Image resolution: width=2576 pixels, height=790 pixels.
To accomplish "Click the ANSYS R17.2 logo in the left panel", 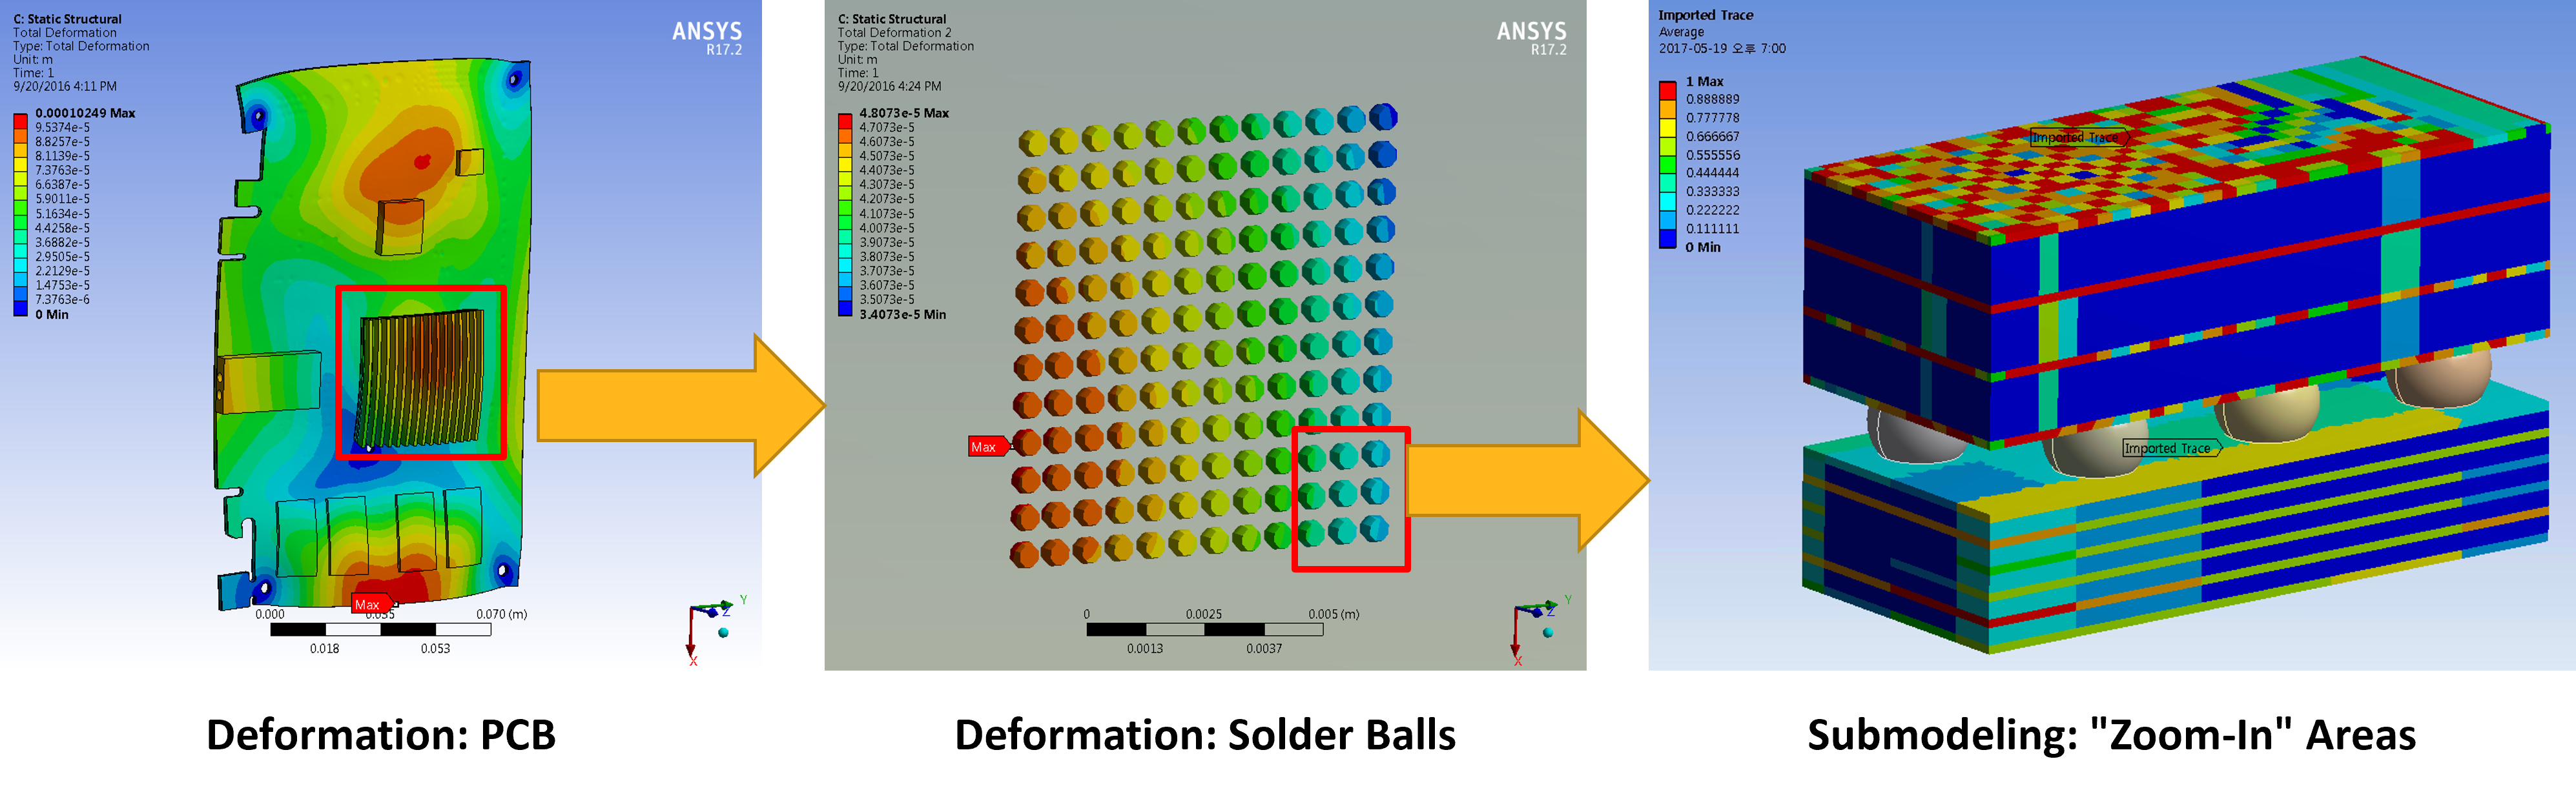I will (x=707, y=38).
